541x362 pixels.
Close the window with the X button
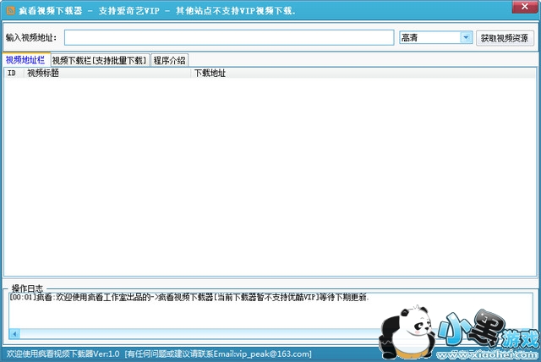524,7
